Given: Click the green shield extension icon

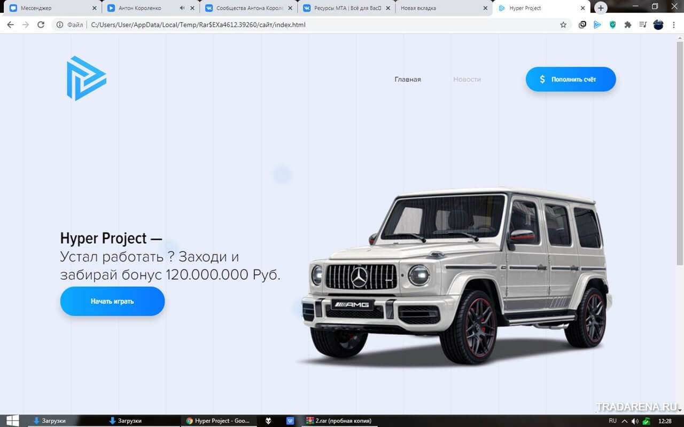Looking at the screenshot, I should pyautogui.click(x=613, y=25).
